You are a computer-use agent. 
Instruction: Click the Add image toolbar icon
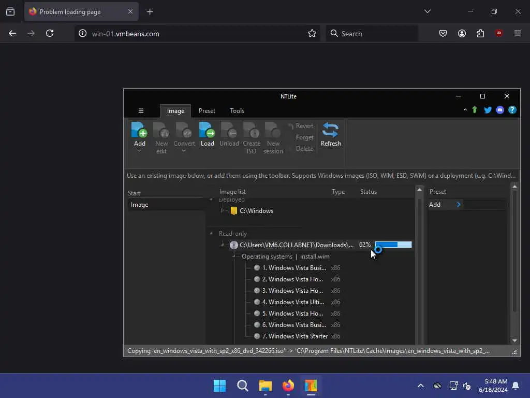tap(139, 130)
